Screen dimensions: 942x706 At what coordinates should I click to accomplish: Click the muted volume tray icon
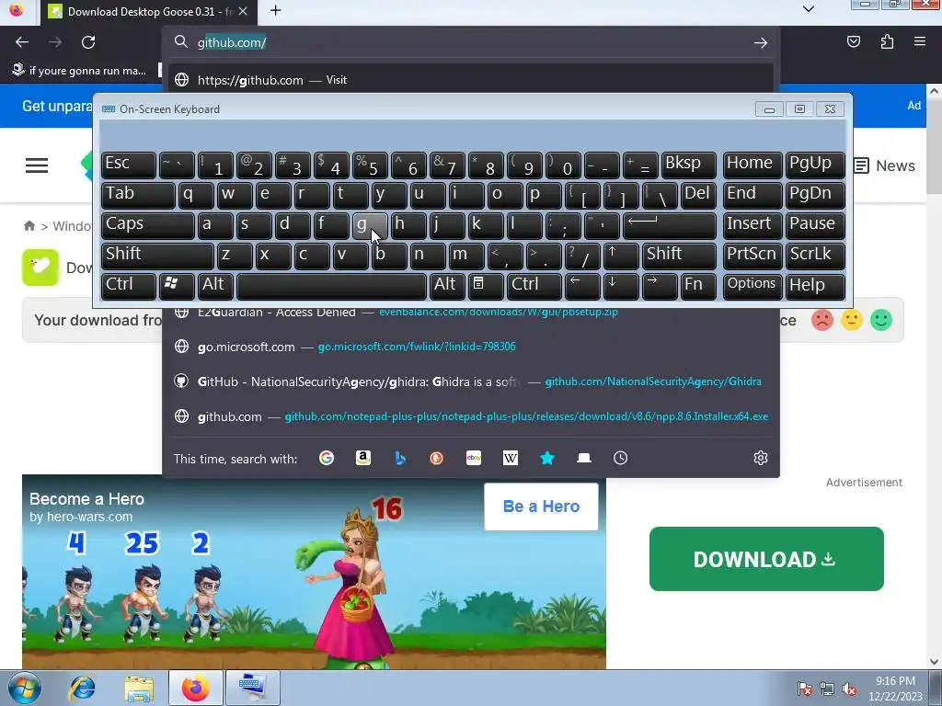[x=849, y=689]
